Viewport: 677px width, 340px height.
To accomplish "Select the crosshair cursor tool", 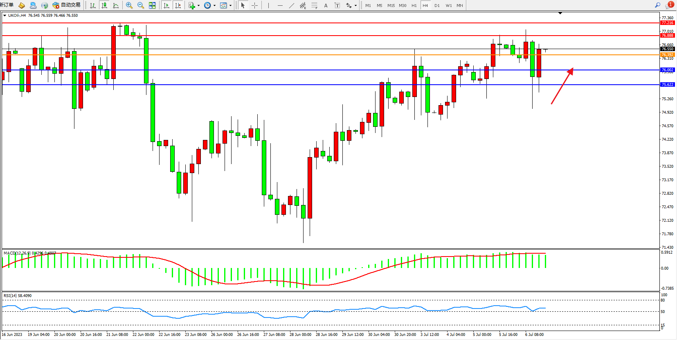I will 254,5.
